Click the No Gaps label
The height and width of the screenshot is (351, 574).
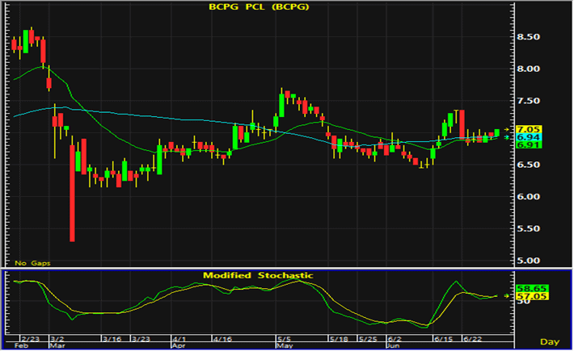click(x=32, y=263)
